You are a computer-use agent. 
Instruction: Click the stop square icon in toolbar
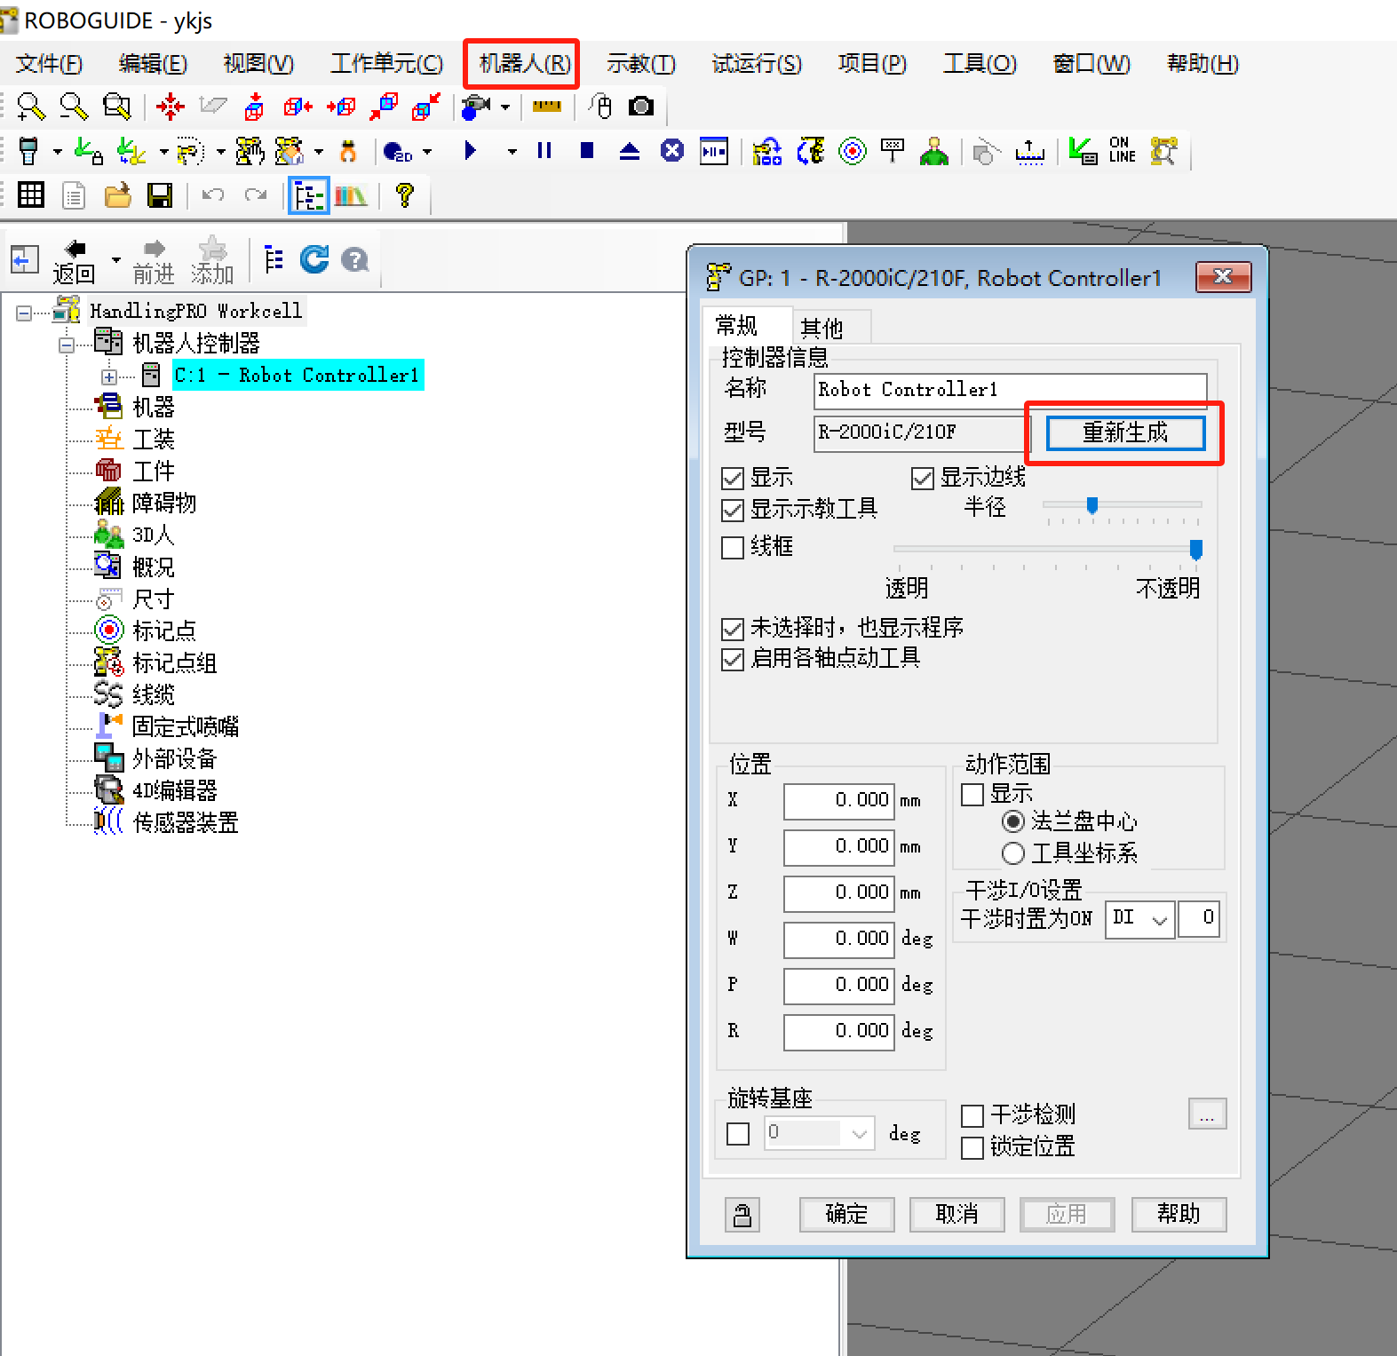pyautogui.click(x=587, y=151)
